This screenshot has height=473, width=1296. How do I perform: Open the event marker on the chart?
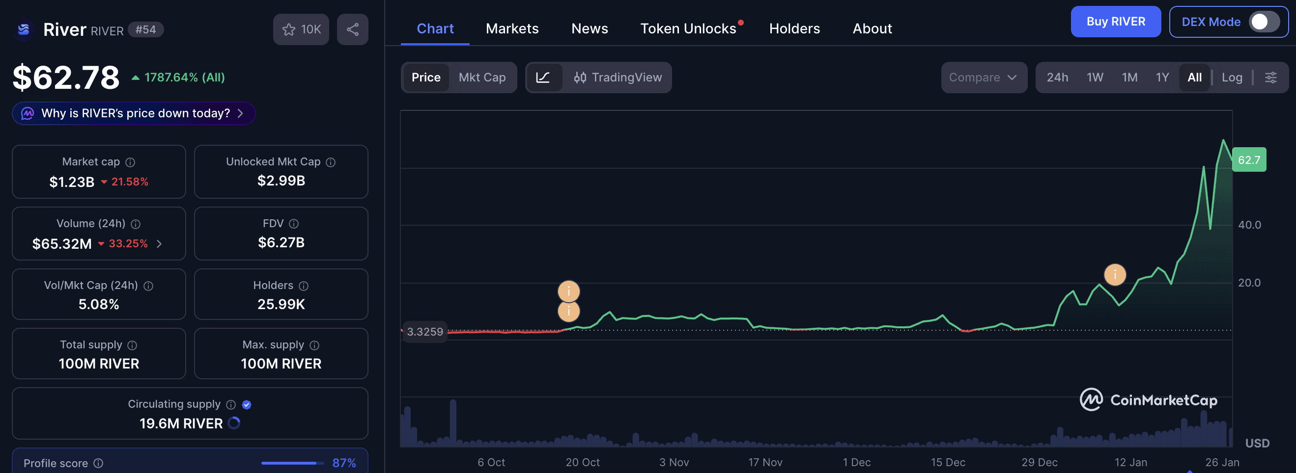(x=1115, y=274)
